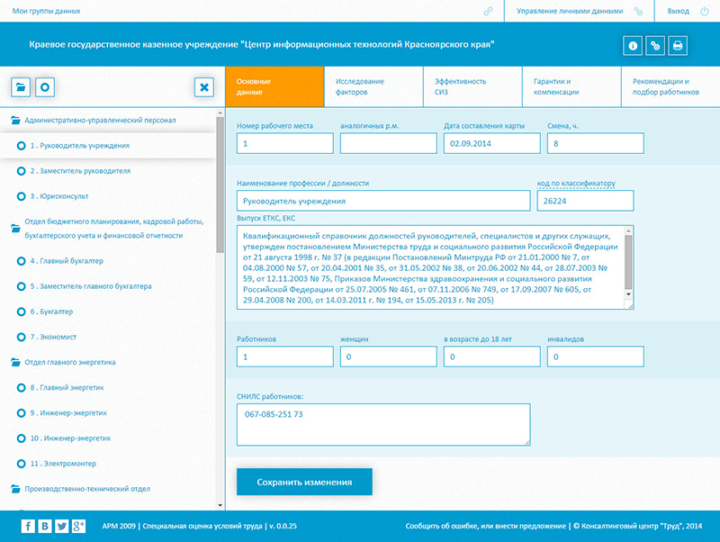
Task: Click left panel scrollbar thumb
Action: coord(220,184)
